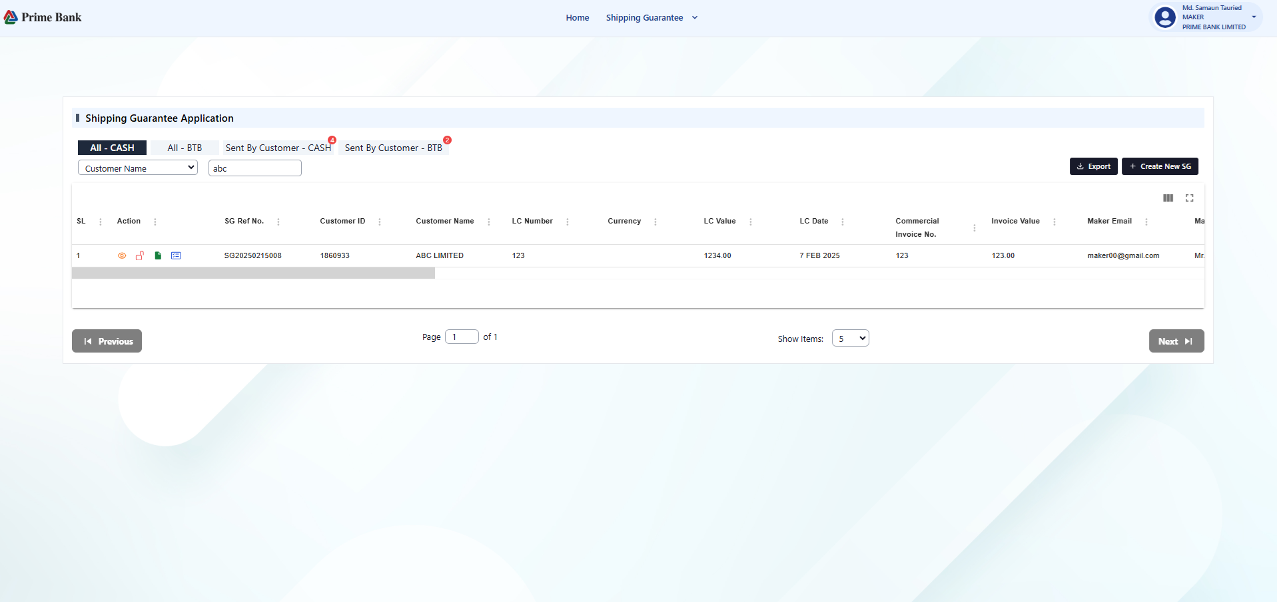The image size is (1277, 602).
Task: Open Customer Name column options menu
Action: tap(489, 222)
